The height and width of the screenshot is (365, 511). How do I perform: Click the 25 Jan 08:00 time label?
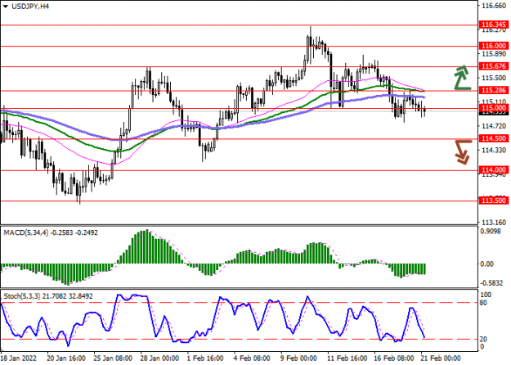[x=113, y=358]
